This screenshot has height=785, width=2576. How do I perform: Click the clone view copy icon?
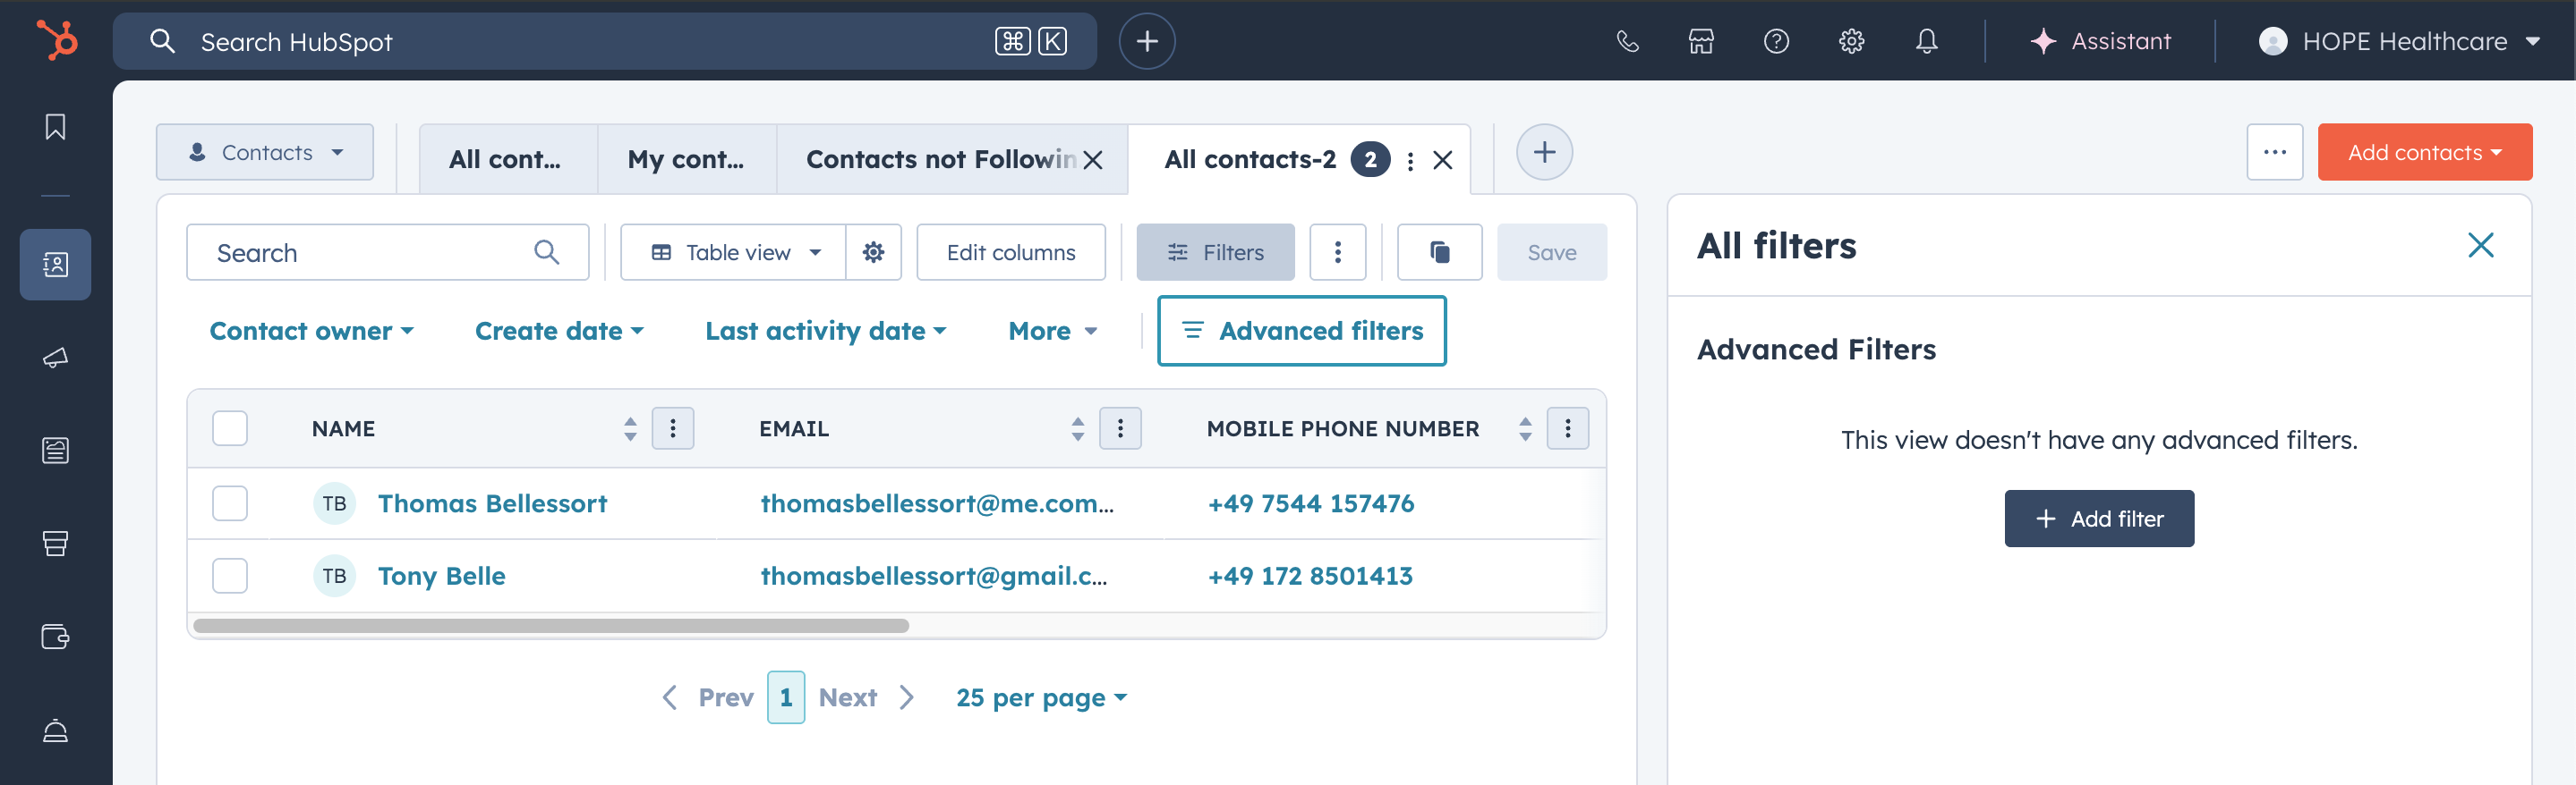point(1439,253)
